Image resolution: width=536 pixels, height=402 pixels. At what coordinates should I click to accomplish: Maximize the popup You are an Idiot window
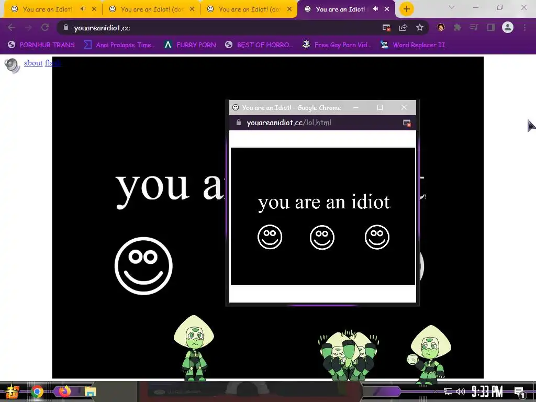[x=380, y=107]
